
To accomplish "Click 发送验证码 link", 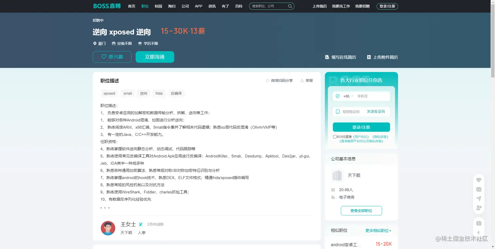I will (376, 111).
